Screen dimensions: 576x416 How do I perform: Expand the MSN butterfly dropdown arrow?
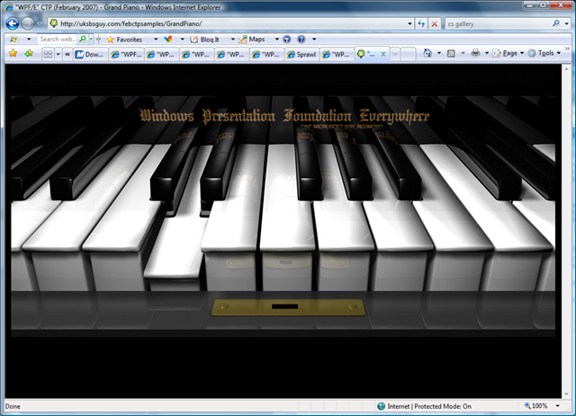coord(182,40)
